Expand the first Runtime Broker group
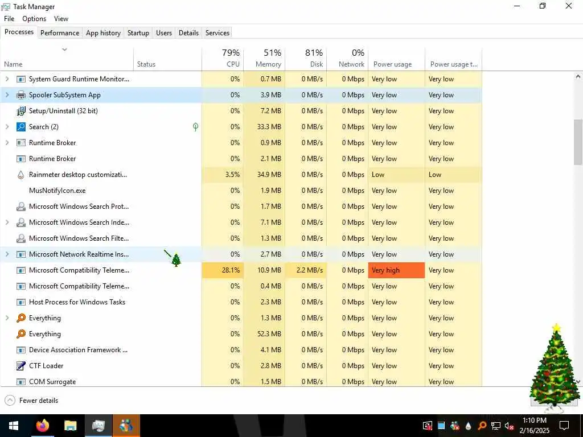Viewport: 583px width, 437px height. 7,143
